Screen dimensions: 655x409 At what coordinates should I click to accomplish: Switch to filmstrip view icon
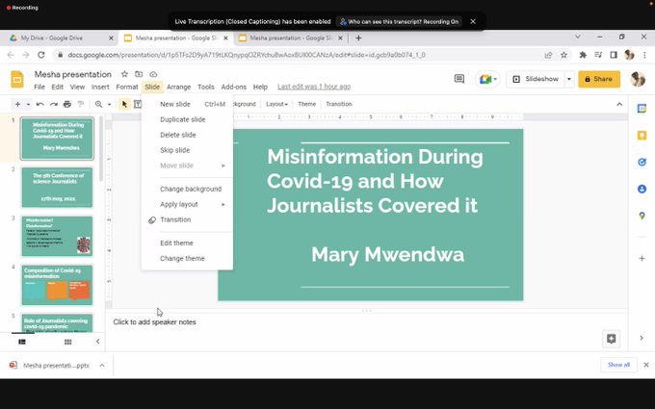click(22, 342)
